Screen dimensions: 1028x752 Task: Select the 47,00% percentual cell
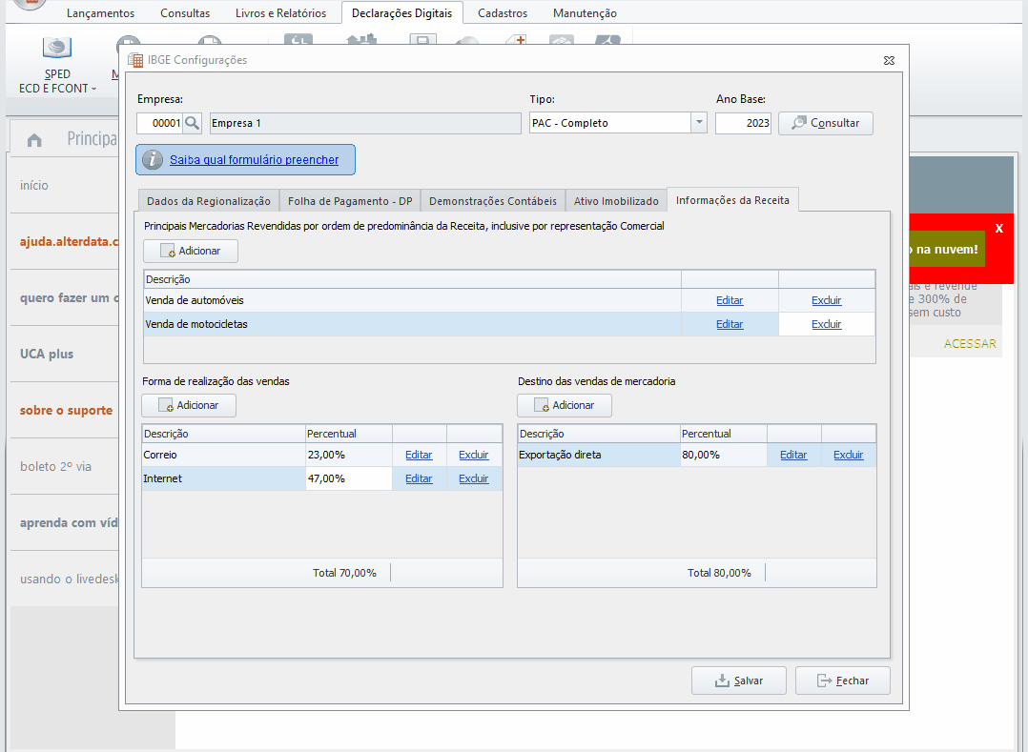tap(349, 478)
